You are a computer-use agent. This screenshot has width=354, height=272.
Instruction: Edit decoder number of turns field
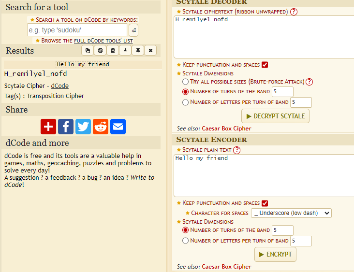click(282, 92)
